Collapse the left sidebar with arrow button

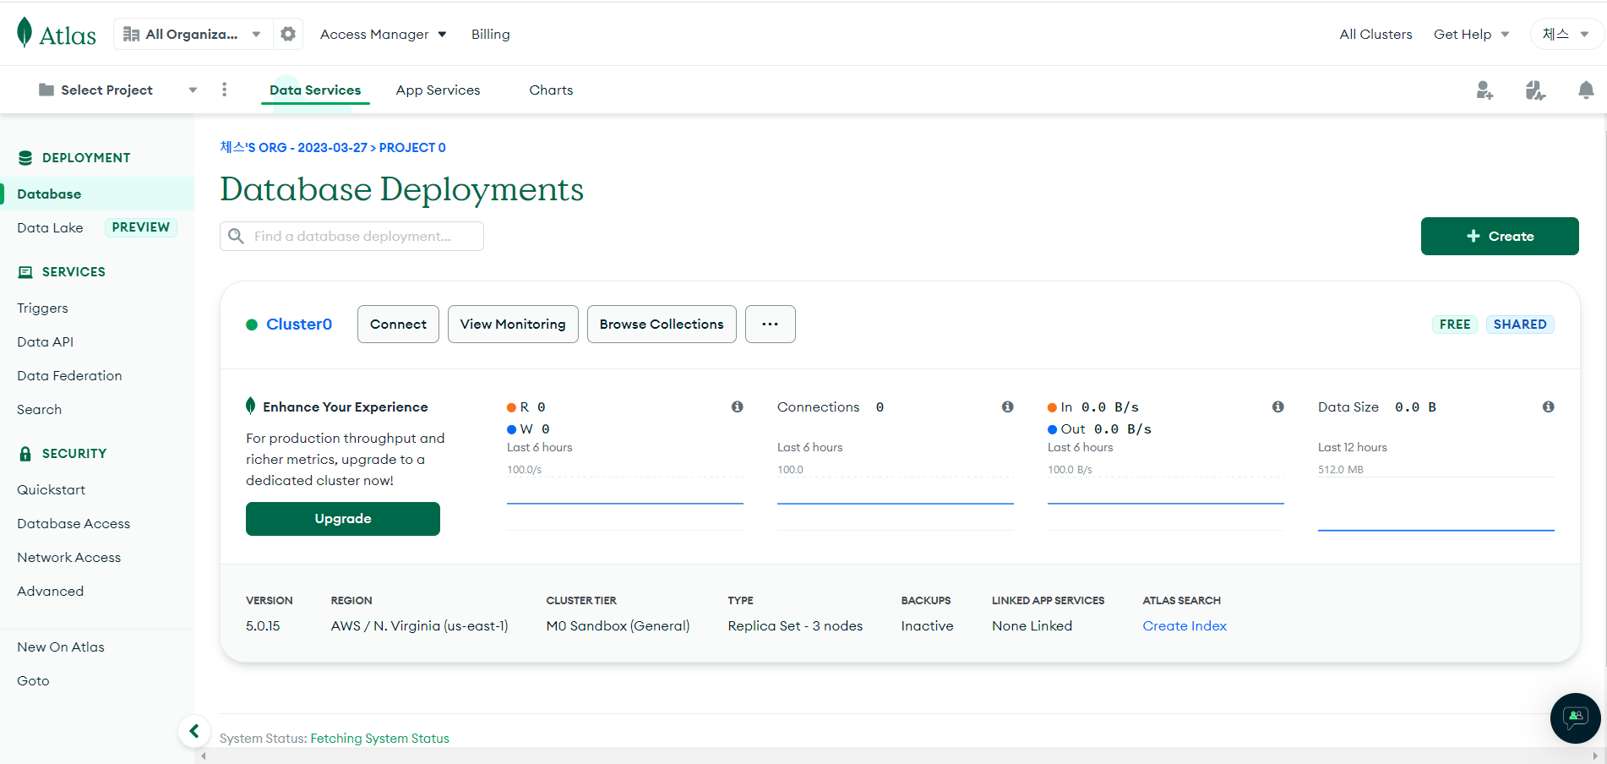click(194, 731)
